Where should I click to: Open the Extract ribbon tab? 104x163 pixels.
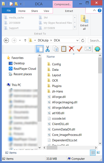pyautogui.click(x=69, y=11)
